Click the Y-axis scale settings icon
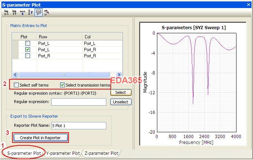 tap(30, 12)
